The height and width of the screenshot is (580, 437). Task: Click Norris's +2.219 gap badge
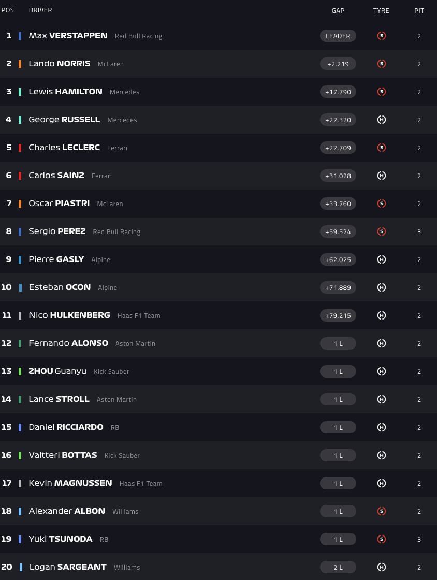(x=338, y=64)
